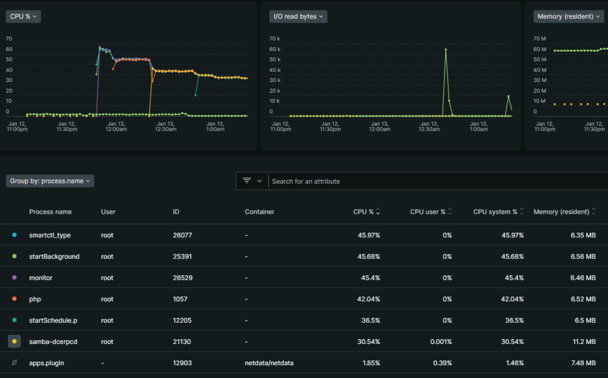Click process ID 25391
This screenshot has height=378, width=608.
click(182, 256)
